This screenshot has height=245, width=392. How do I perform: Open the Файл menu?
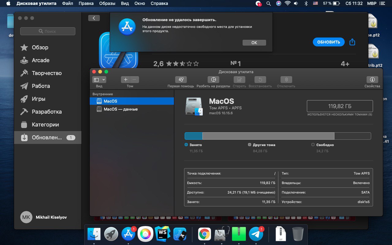tap(67, 3)
